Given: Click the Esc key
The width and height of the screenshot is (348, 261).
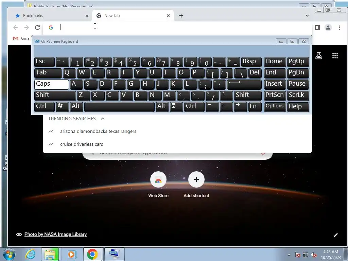Looking at the screenshot, I should click(x=45, y=62).
